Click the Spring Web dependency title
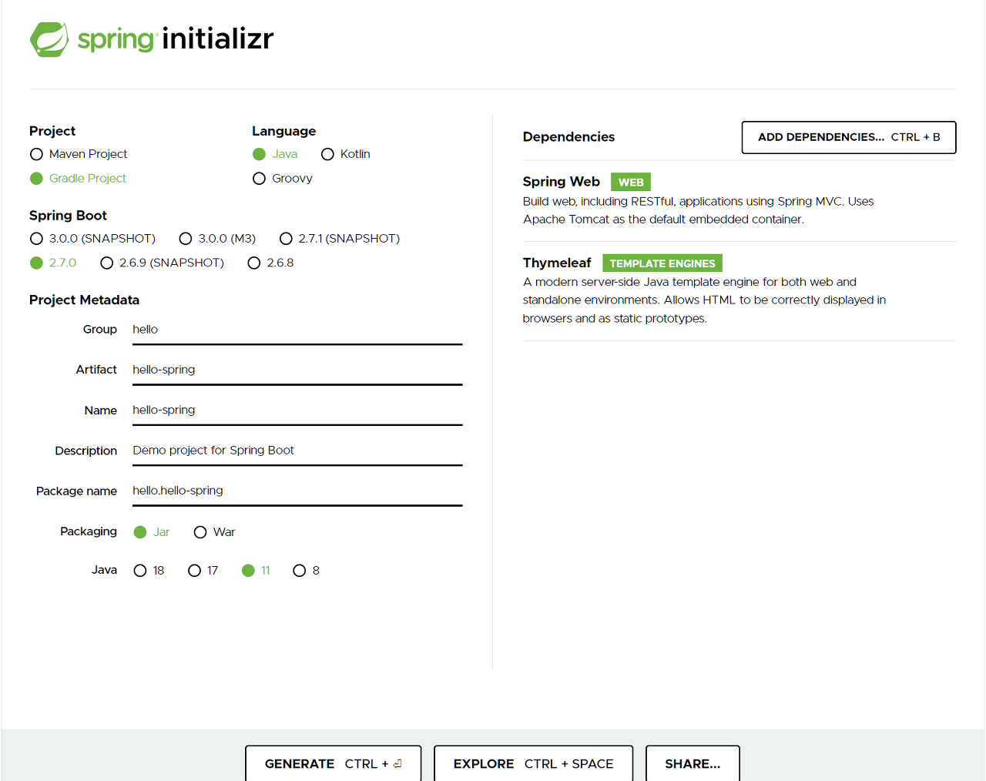Screen dimensions: 986x781 tap(561, 182)
